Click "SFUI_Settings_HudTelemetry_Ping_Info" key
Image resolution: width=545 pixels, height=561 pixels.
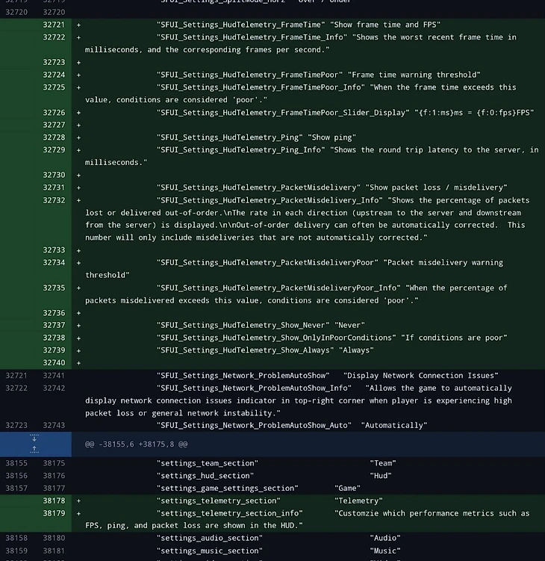click(240, 150)
